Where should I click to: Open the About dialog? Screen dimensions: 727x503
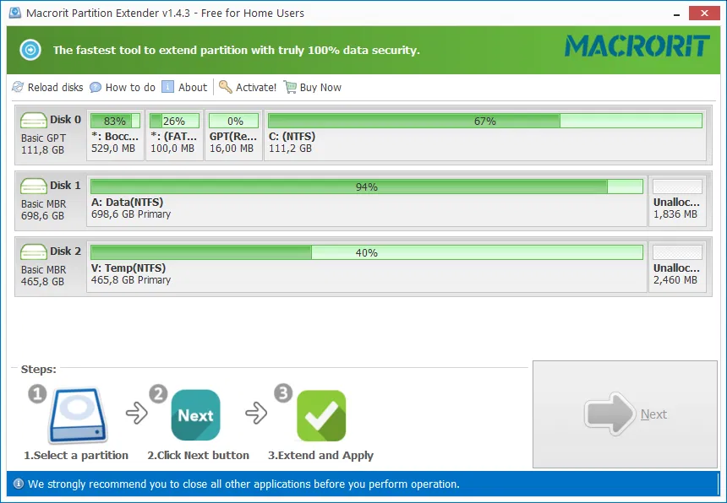184,88
